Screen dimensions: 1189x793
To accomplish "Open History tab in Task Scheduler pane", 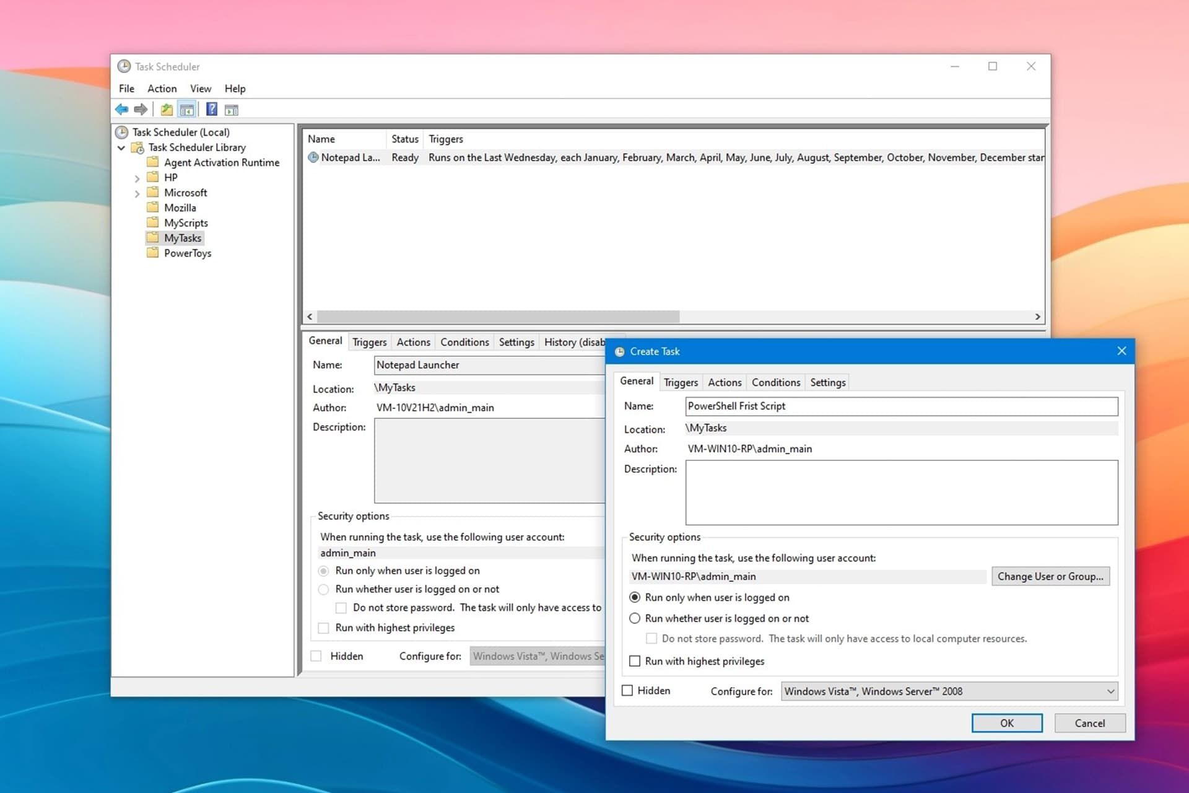I will (x=573, y=342).
